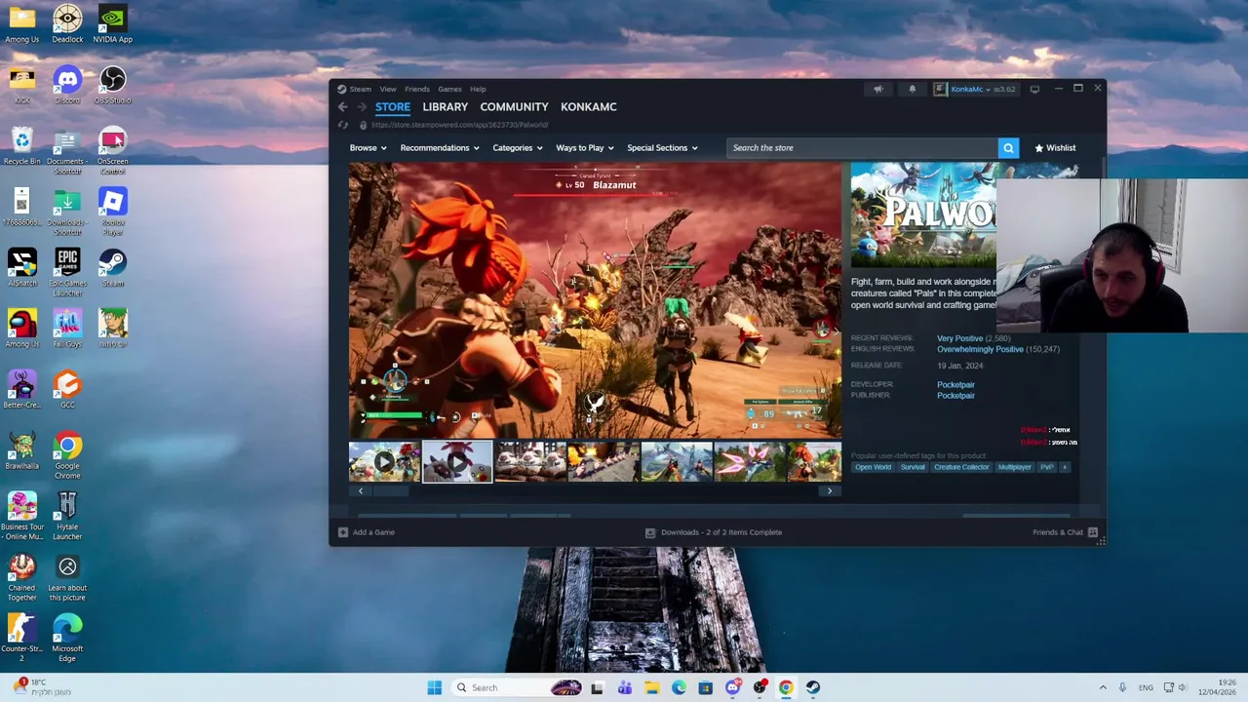Click the volume icon in system tray
The image size is (1248, 702).
point(1182,687)
